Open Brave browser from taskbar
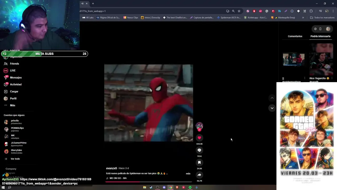337x190 pixels. click(x=177, y=187)
